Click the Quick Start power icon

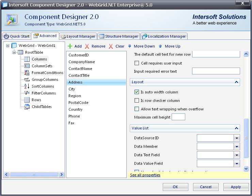click(6, 36)
